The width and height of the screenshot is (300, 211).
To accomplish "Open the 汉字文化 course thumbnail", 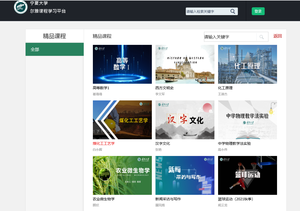I will [185, 120].
